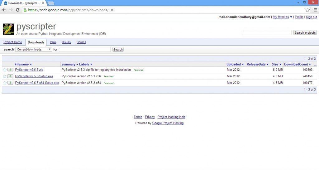Click summary text about registry free installation
Image resolution: width=319 pixels, height=170 pixels.
click(x=96, y=70)
